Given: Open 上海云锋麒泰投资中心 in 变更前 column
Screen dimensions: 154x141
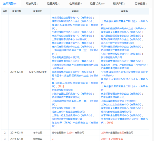Looking at the screenshot, I should tap(70, 39).
